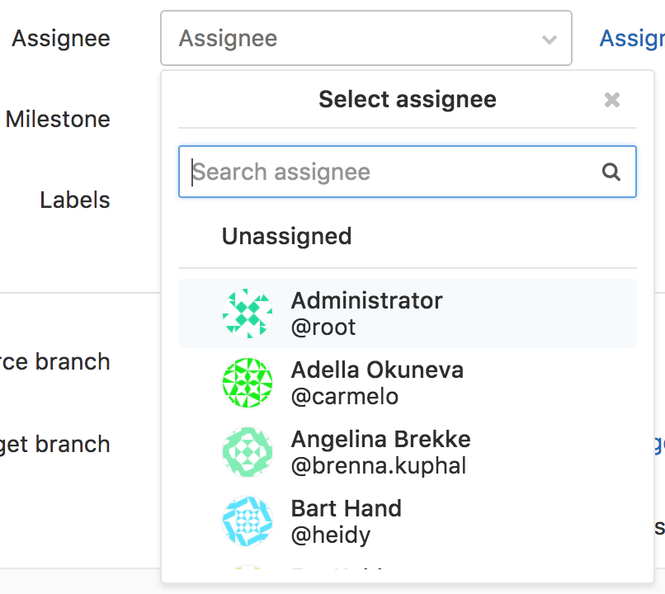Open the Assignee dropdown box
665x594 pixels.
pos(366,38)
